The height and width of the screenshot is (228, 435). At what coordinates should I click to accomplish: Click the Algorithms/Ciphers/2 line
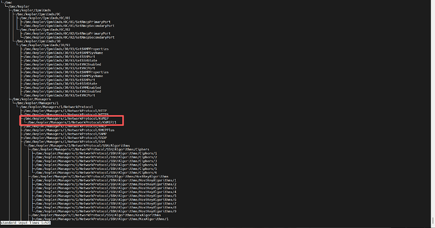(x=96, y=157)
